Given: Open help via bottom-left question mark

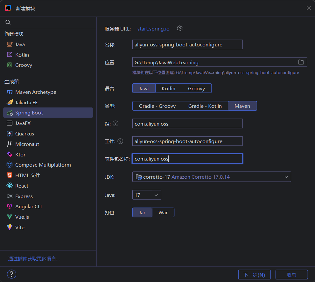Looking at the screenshot, I should pos(11,274).
